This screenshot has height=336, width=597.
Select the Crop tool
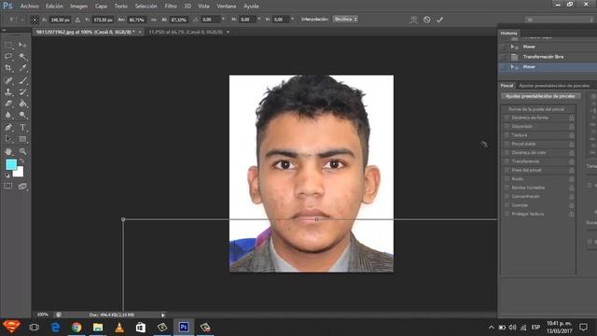8,68
